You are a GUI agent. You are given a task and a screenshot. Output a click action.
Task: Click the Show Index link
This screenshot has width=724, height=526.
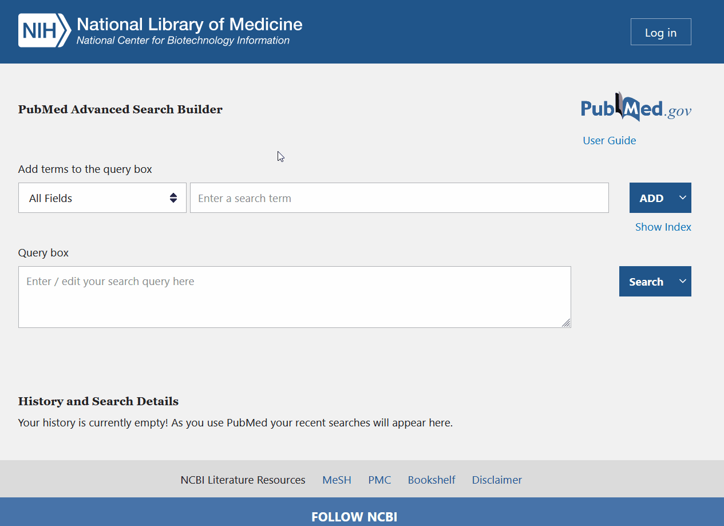coord(663,227)
